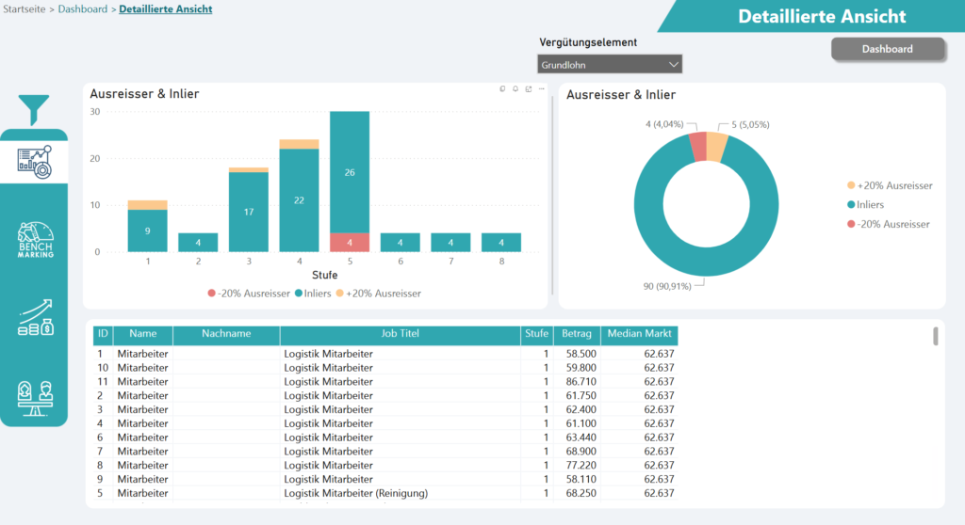Click the red outlier segment in Stufe 5 bar
The height and width of the screenshot is (525, 965).
pos(350,242)
